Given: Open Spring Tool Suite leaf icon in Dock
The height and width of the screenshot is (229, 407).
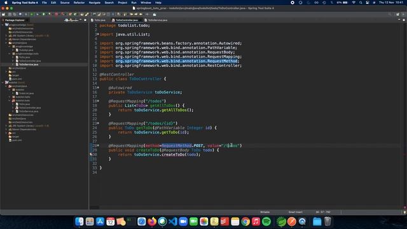Looking at the screenshot, I should (x=281, y=221).
